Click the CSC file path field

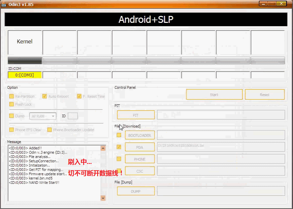(x=221, y=171)
